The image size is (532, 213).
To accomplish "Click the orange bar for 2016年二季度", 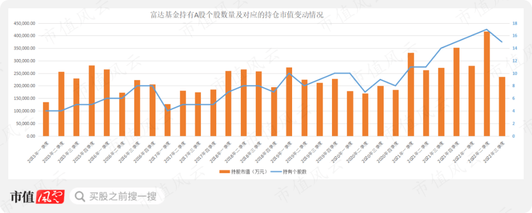I will (x=122, y=115).
